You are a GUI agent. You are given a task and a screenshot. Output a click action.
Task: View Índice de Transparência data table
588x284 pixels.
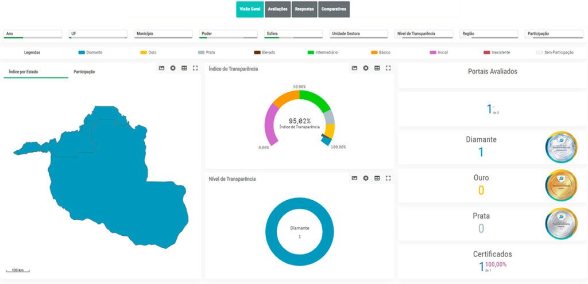click(x=377, y=68)
